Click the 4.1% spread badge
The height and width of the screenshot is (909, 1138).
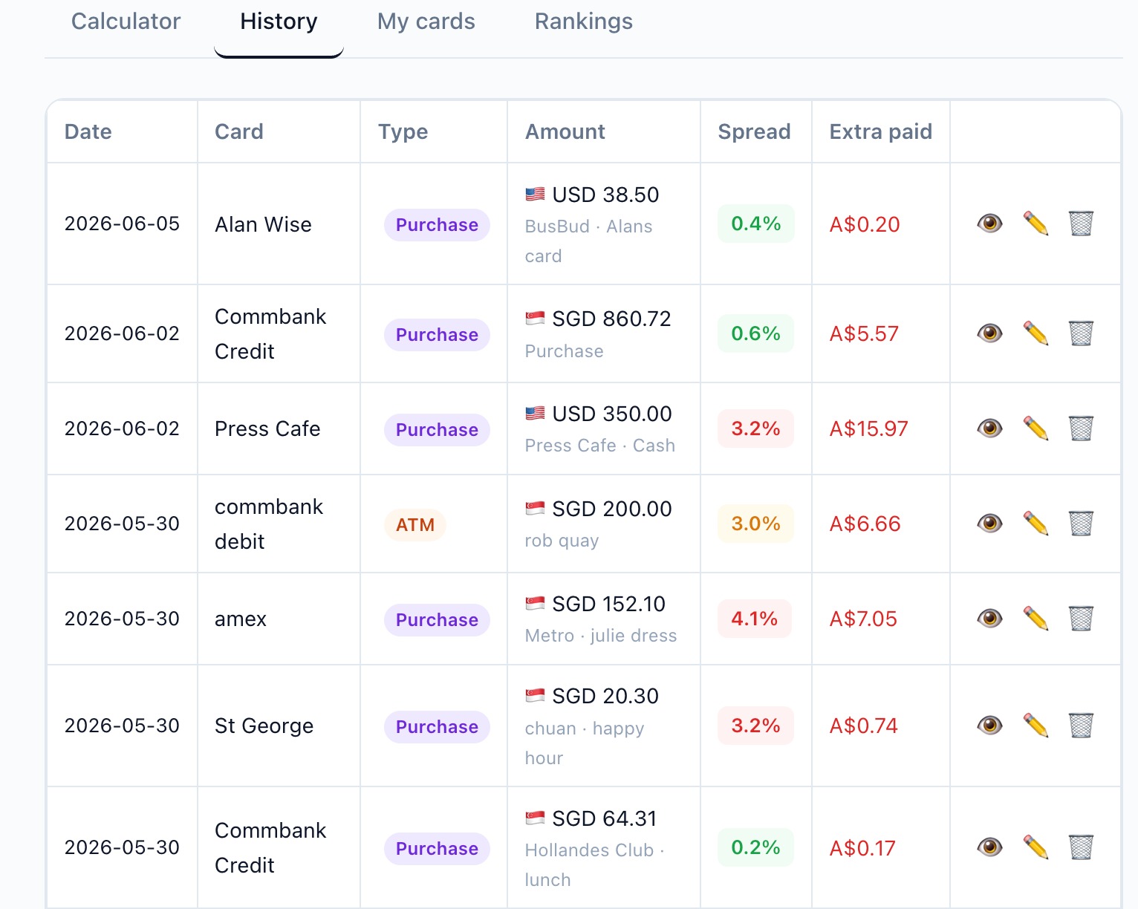tap(755, 619)
